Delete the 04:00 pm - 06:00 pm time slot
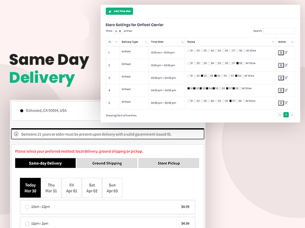This screenshot has width=305, height=228. [281, 90]
